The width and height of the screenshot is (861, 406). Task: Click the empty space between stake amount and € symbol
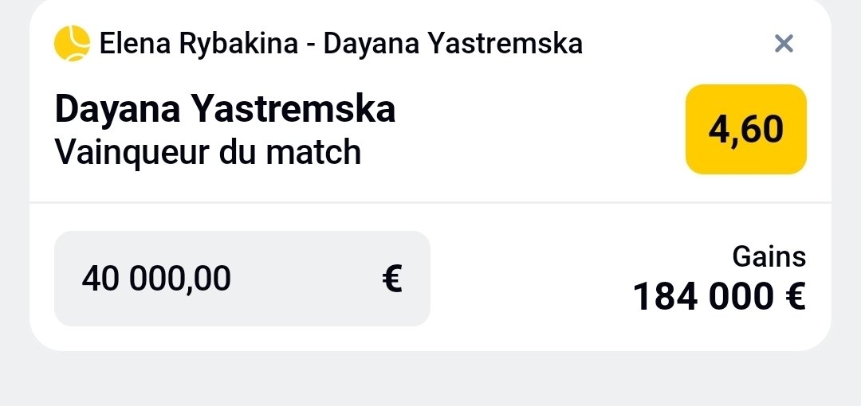coord(306,279)
